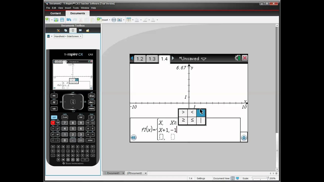
Task: Select the less-than symbol in popup
Action: pos(192,112)
